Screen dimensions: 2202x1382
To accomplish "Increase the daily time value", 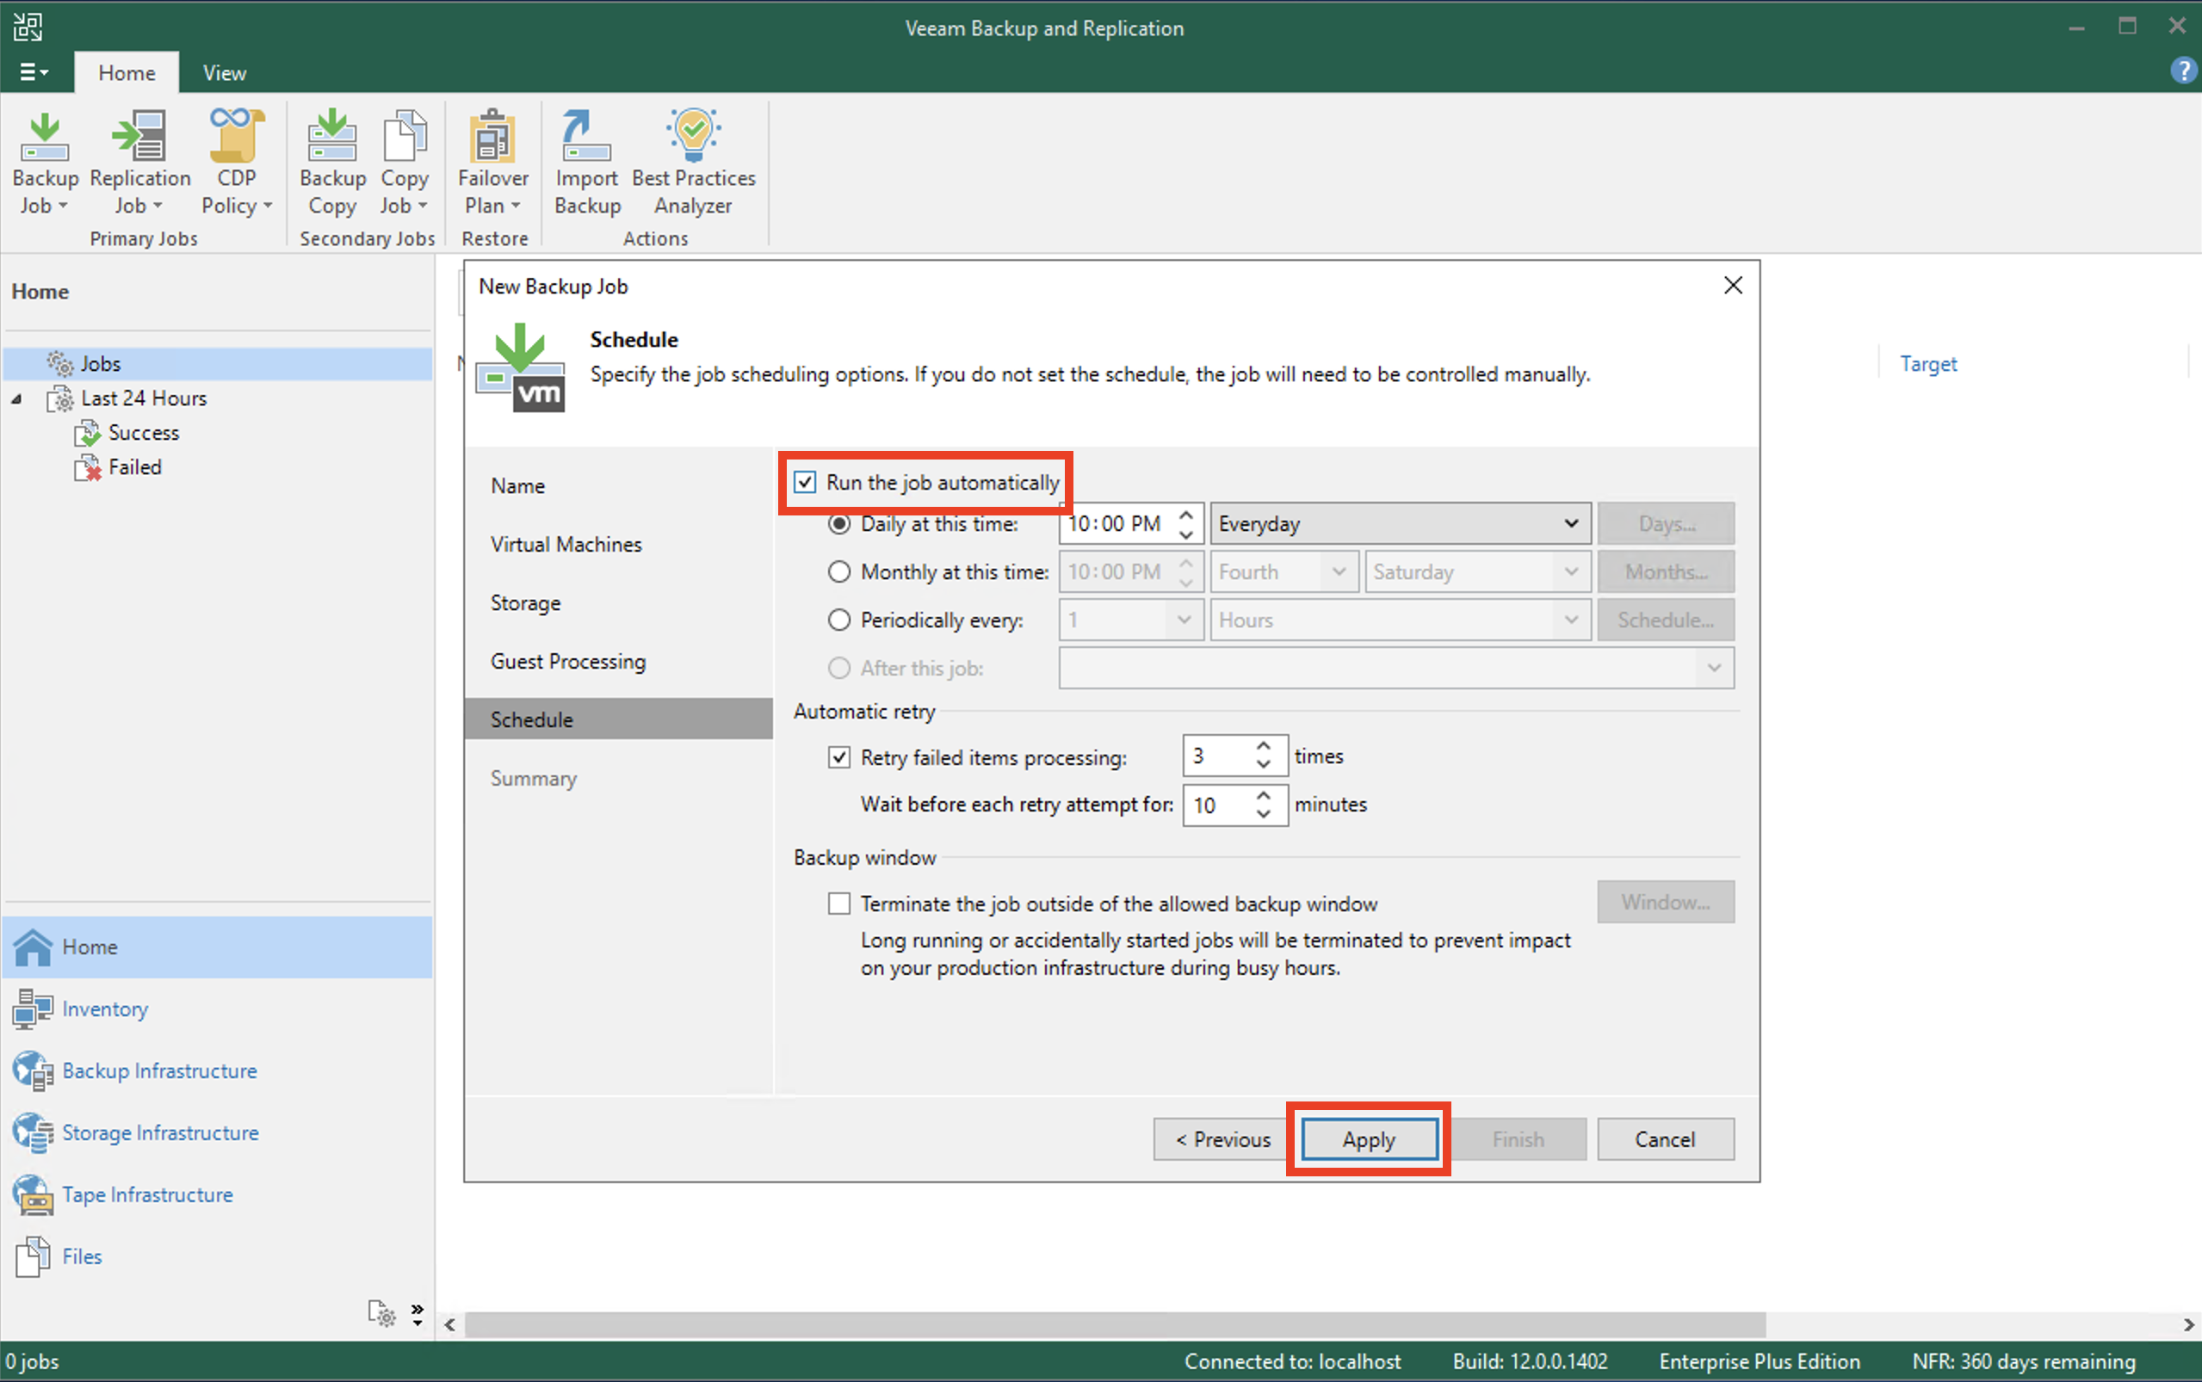I will (1185, 514).
